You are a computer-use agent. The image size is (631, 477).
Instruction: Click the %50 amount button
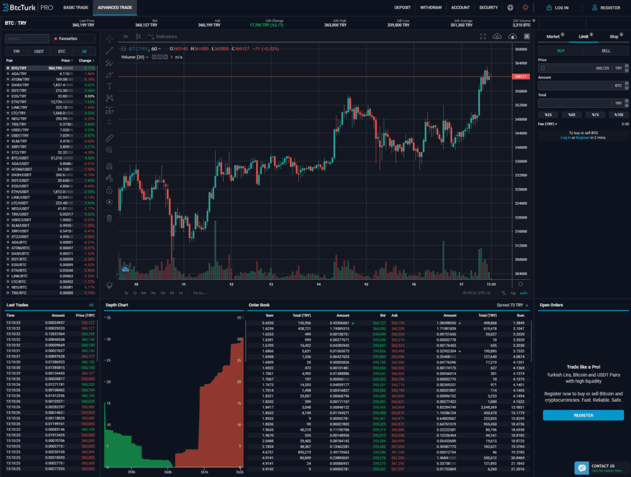click(x=572, y=115)
